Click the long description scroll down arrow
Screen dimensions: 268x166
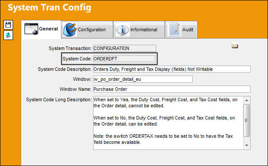pos(247,146)
